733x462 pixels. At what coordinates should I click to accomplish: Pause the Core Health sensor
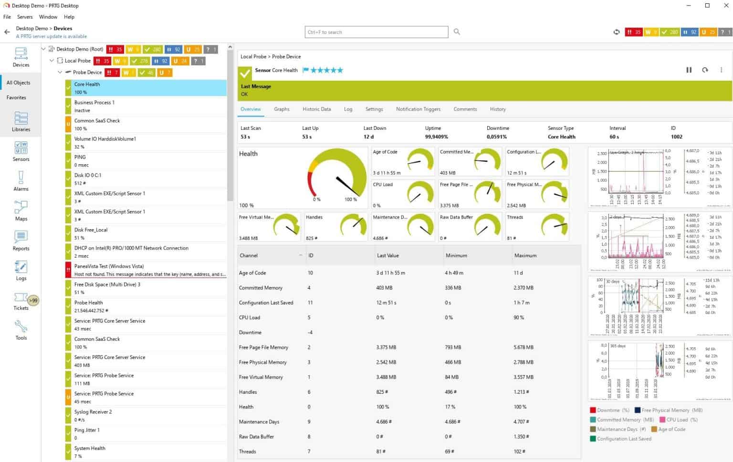pos(689,70)
